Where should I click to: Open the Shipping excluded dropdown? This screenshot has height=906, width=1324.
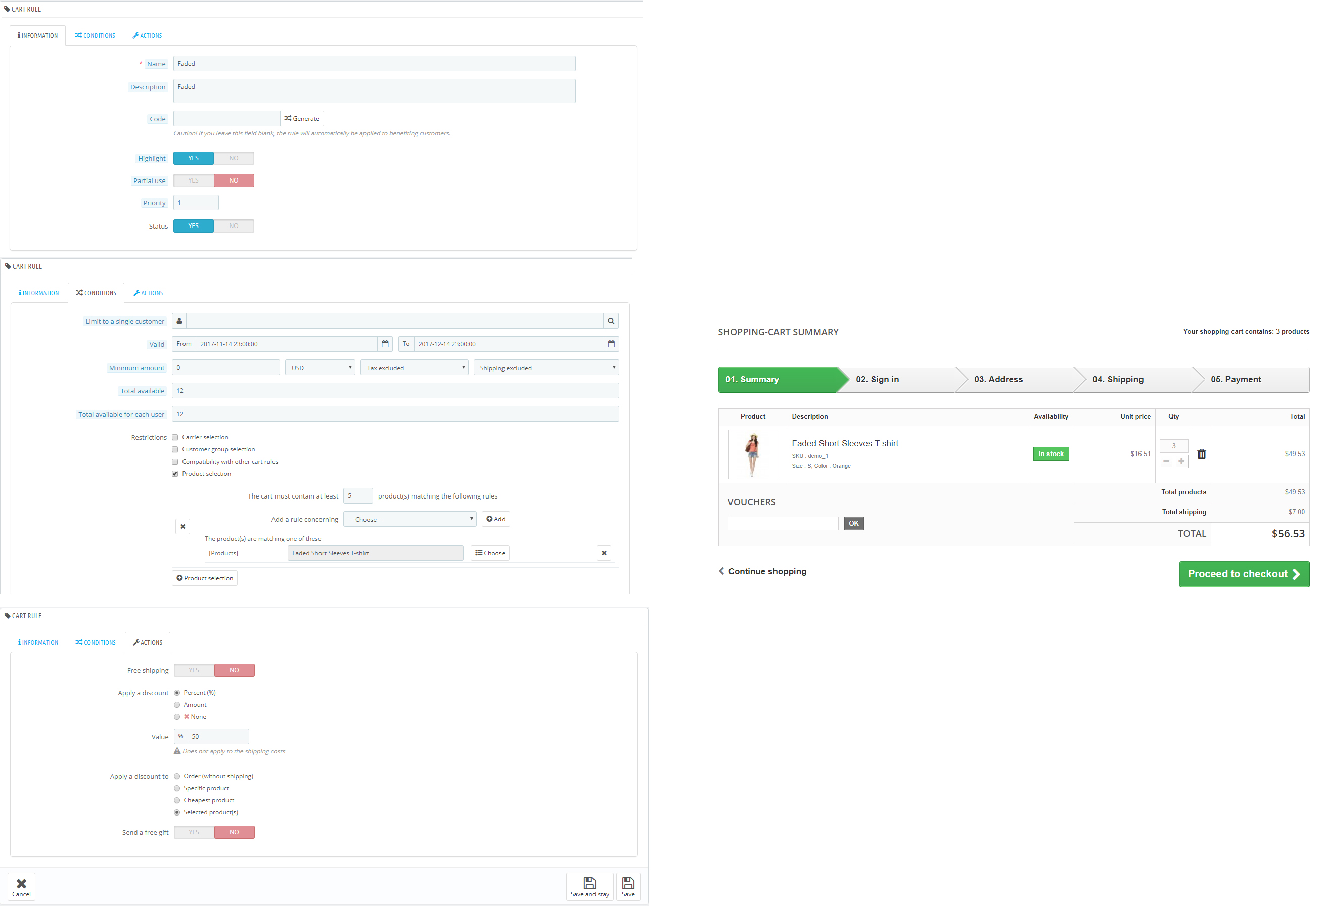click(x=546, y=368)
